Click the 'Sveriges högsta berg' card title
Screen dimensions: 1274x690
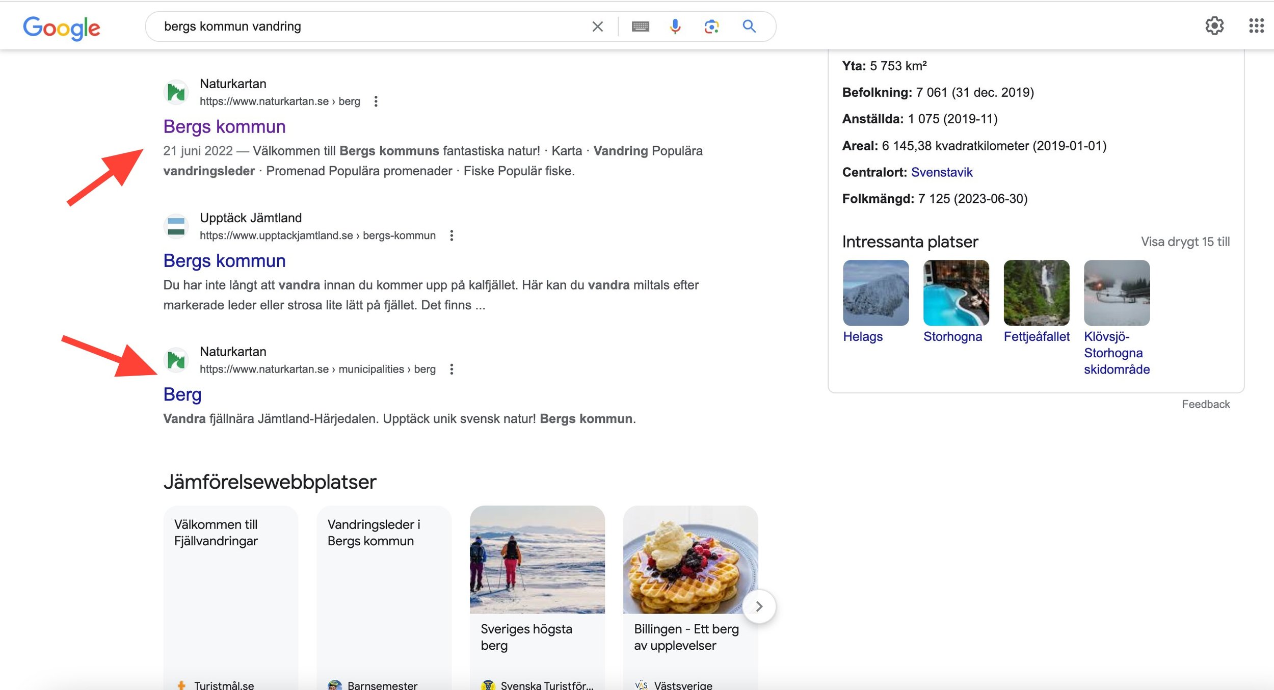point(526,637)
